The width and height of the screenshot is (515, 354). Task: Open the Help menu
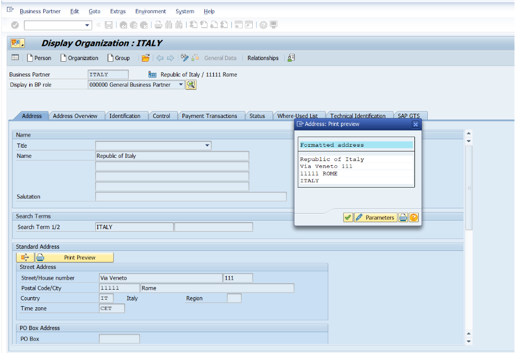click(x=209, y=11)
